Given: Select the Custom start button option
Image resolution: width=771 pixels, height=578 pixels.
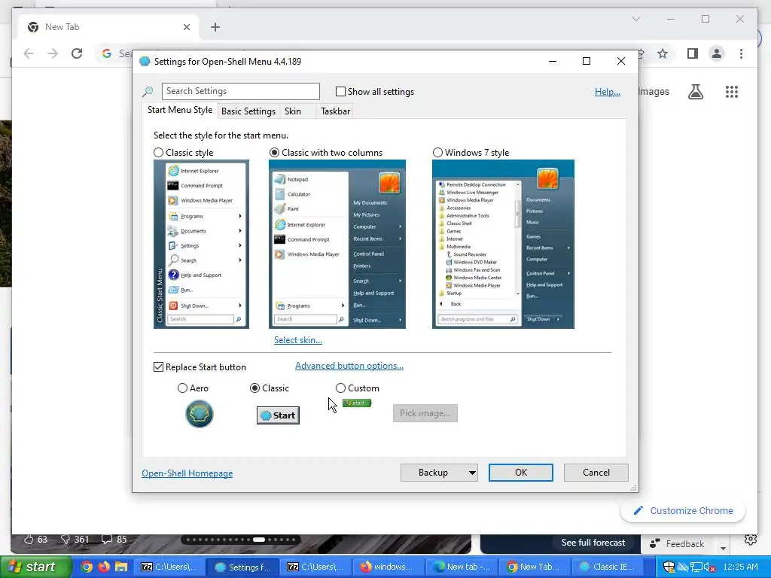Looking at the screenshot, I should 341,388.
